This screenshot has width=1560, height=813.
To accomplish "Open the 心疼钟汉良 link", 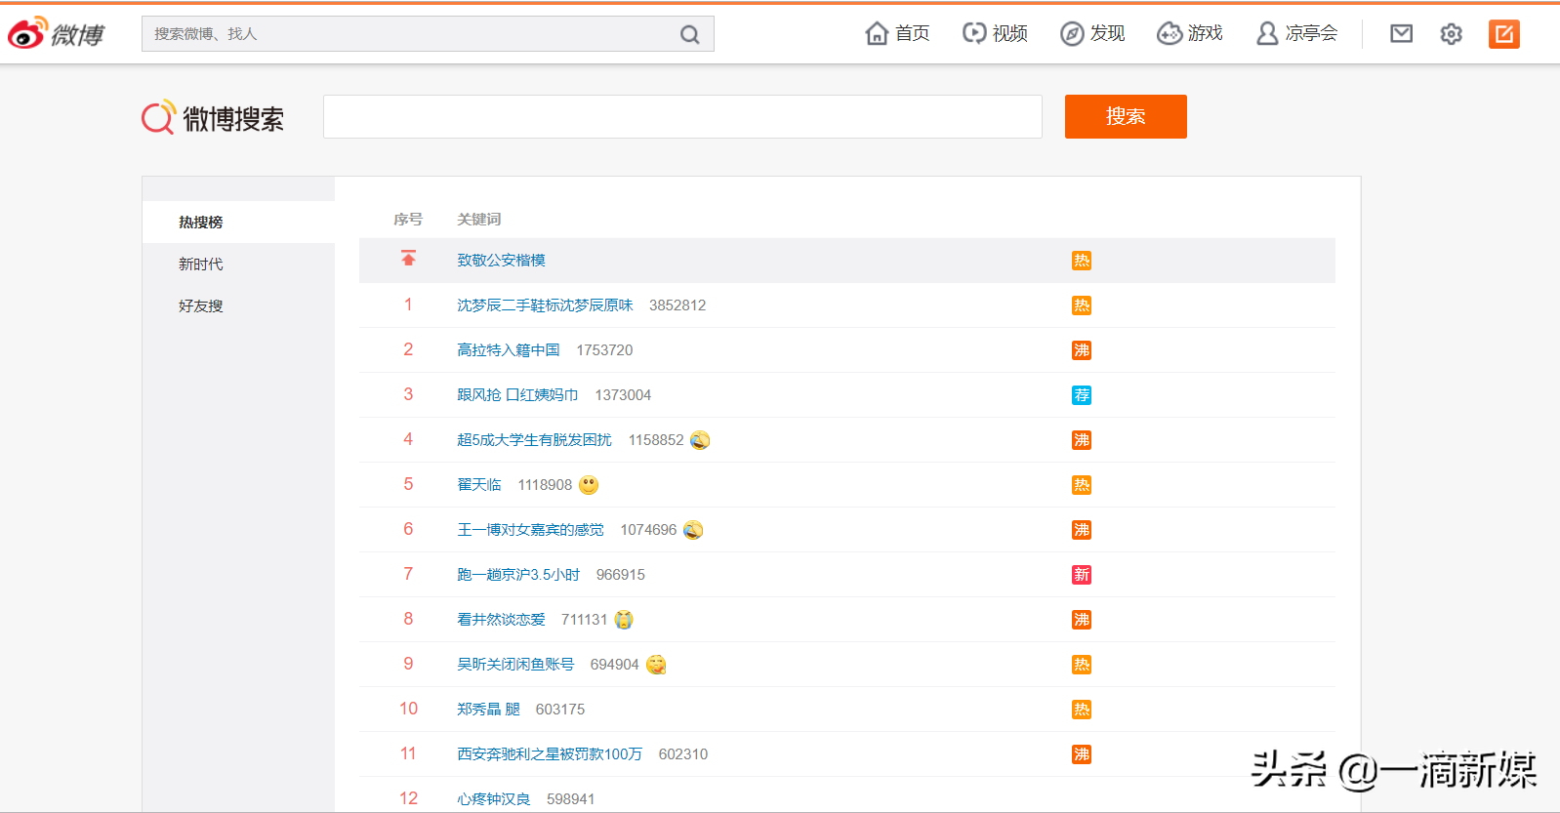I will point(494,799).
